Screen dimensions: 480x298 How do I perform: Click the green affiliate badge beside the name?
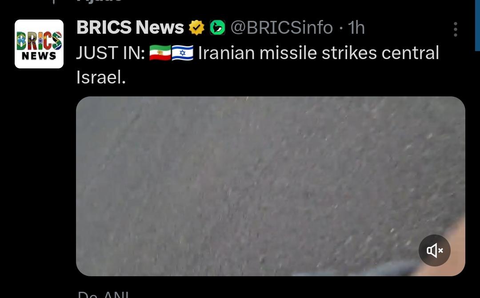(218, 28)
